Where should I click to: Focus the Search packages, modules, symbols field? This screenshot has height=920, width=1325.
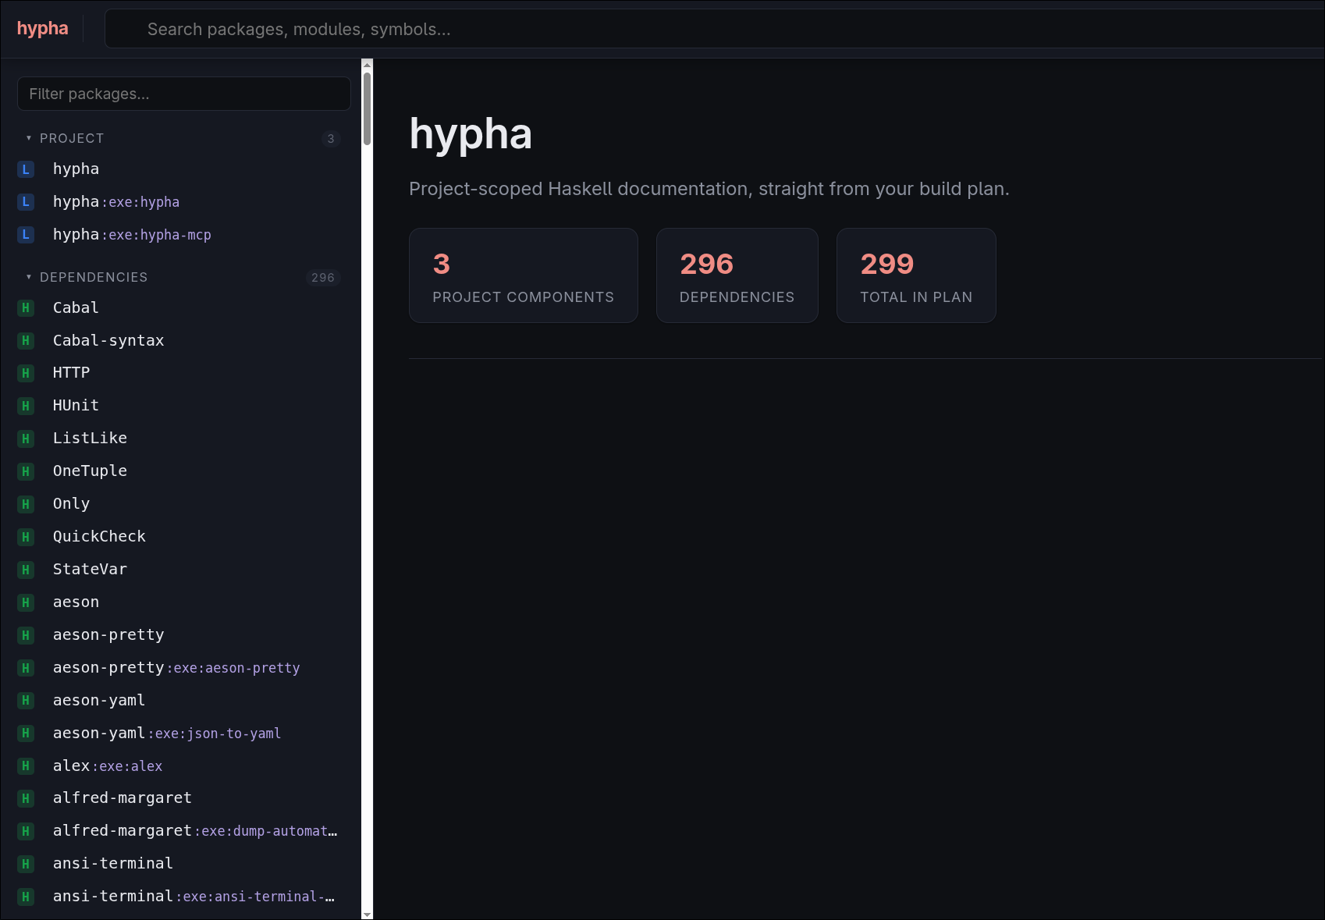point(714,29)
